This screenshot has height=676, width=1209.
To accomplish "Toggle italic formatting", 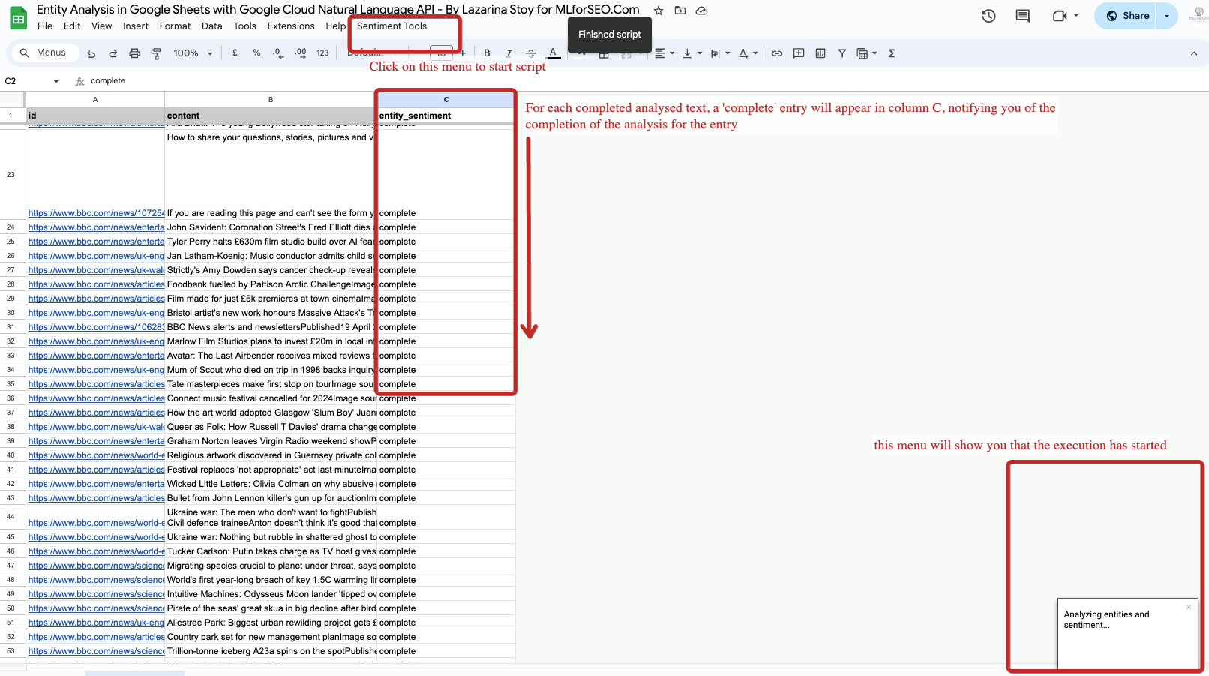I will [x=509, y=53].
